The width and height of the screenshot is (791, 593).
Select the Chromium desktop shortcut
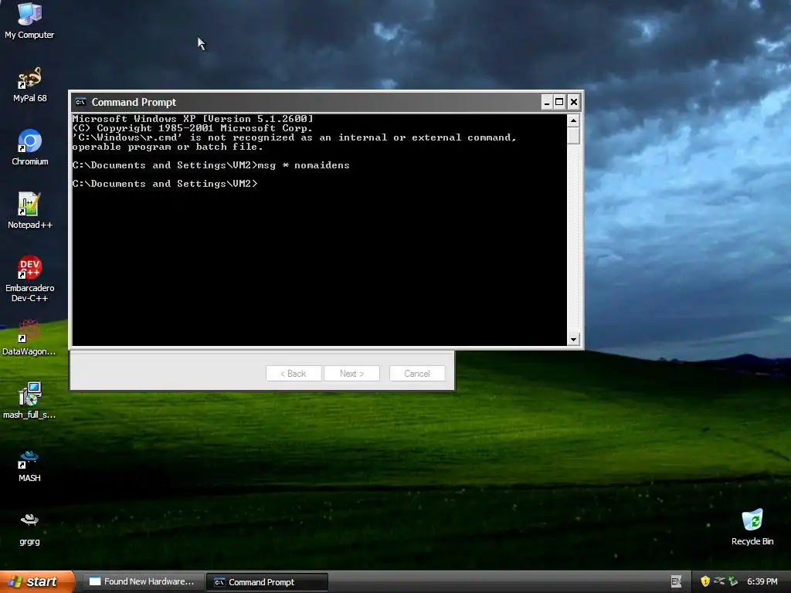coord(30,147)
